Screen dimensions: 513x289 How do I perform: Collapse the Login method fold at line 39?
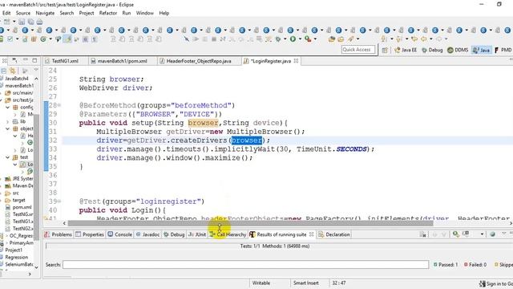coord(59,201)
